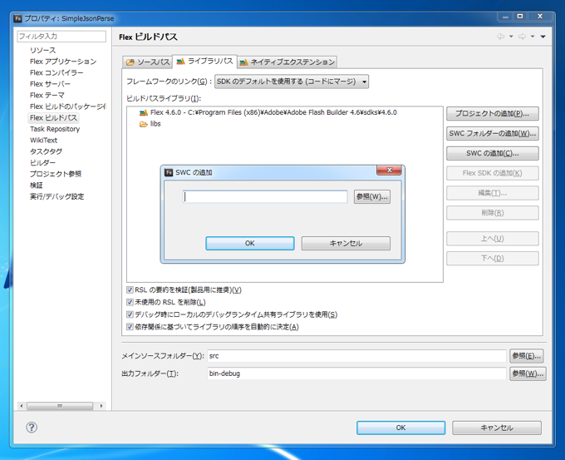
Task: Confirm SWC の追加 dialog with OK
Action: 250,243
